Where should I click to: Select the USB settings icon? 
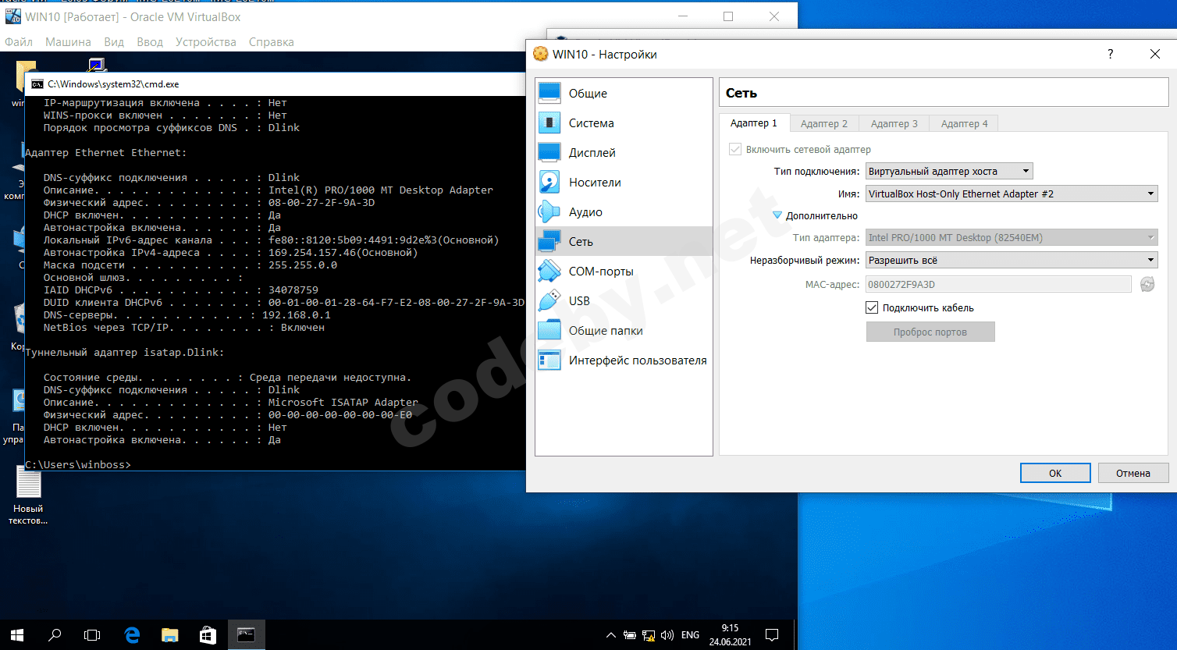(x=549, y=300)
